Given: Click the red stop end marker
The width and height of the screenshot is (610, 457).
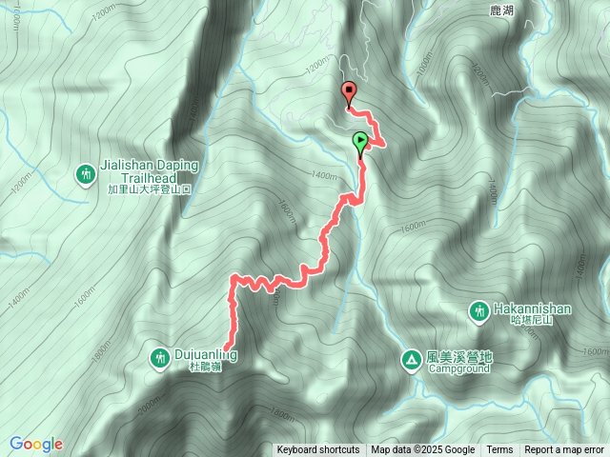Looking at the screenshot, I should 349,94.
